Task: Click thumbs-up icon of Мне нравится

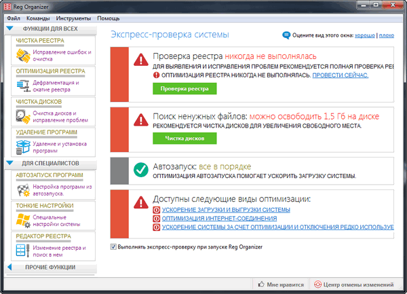Action: (x=261, y=284)
